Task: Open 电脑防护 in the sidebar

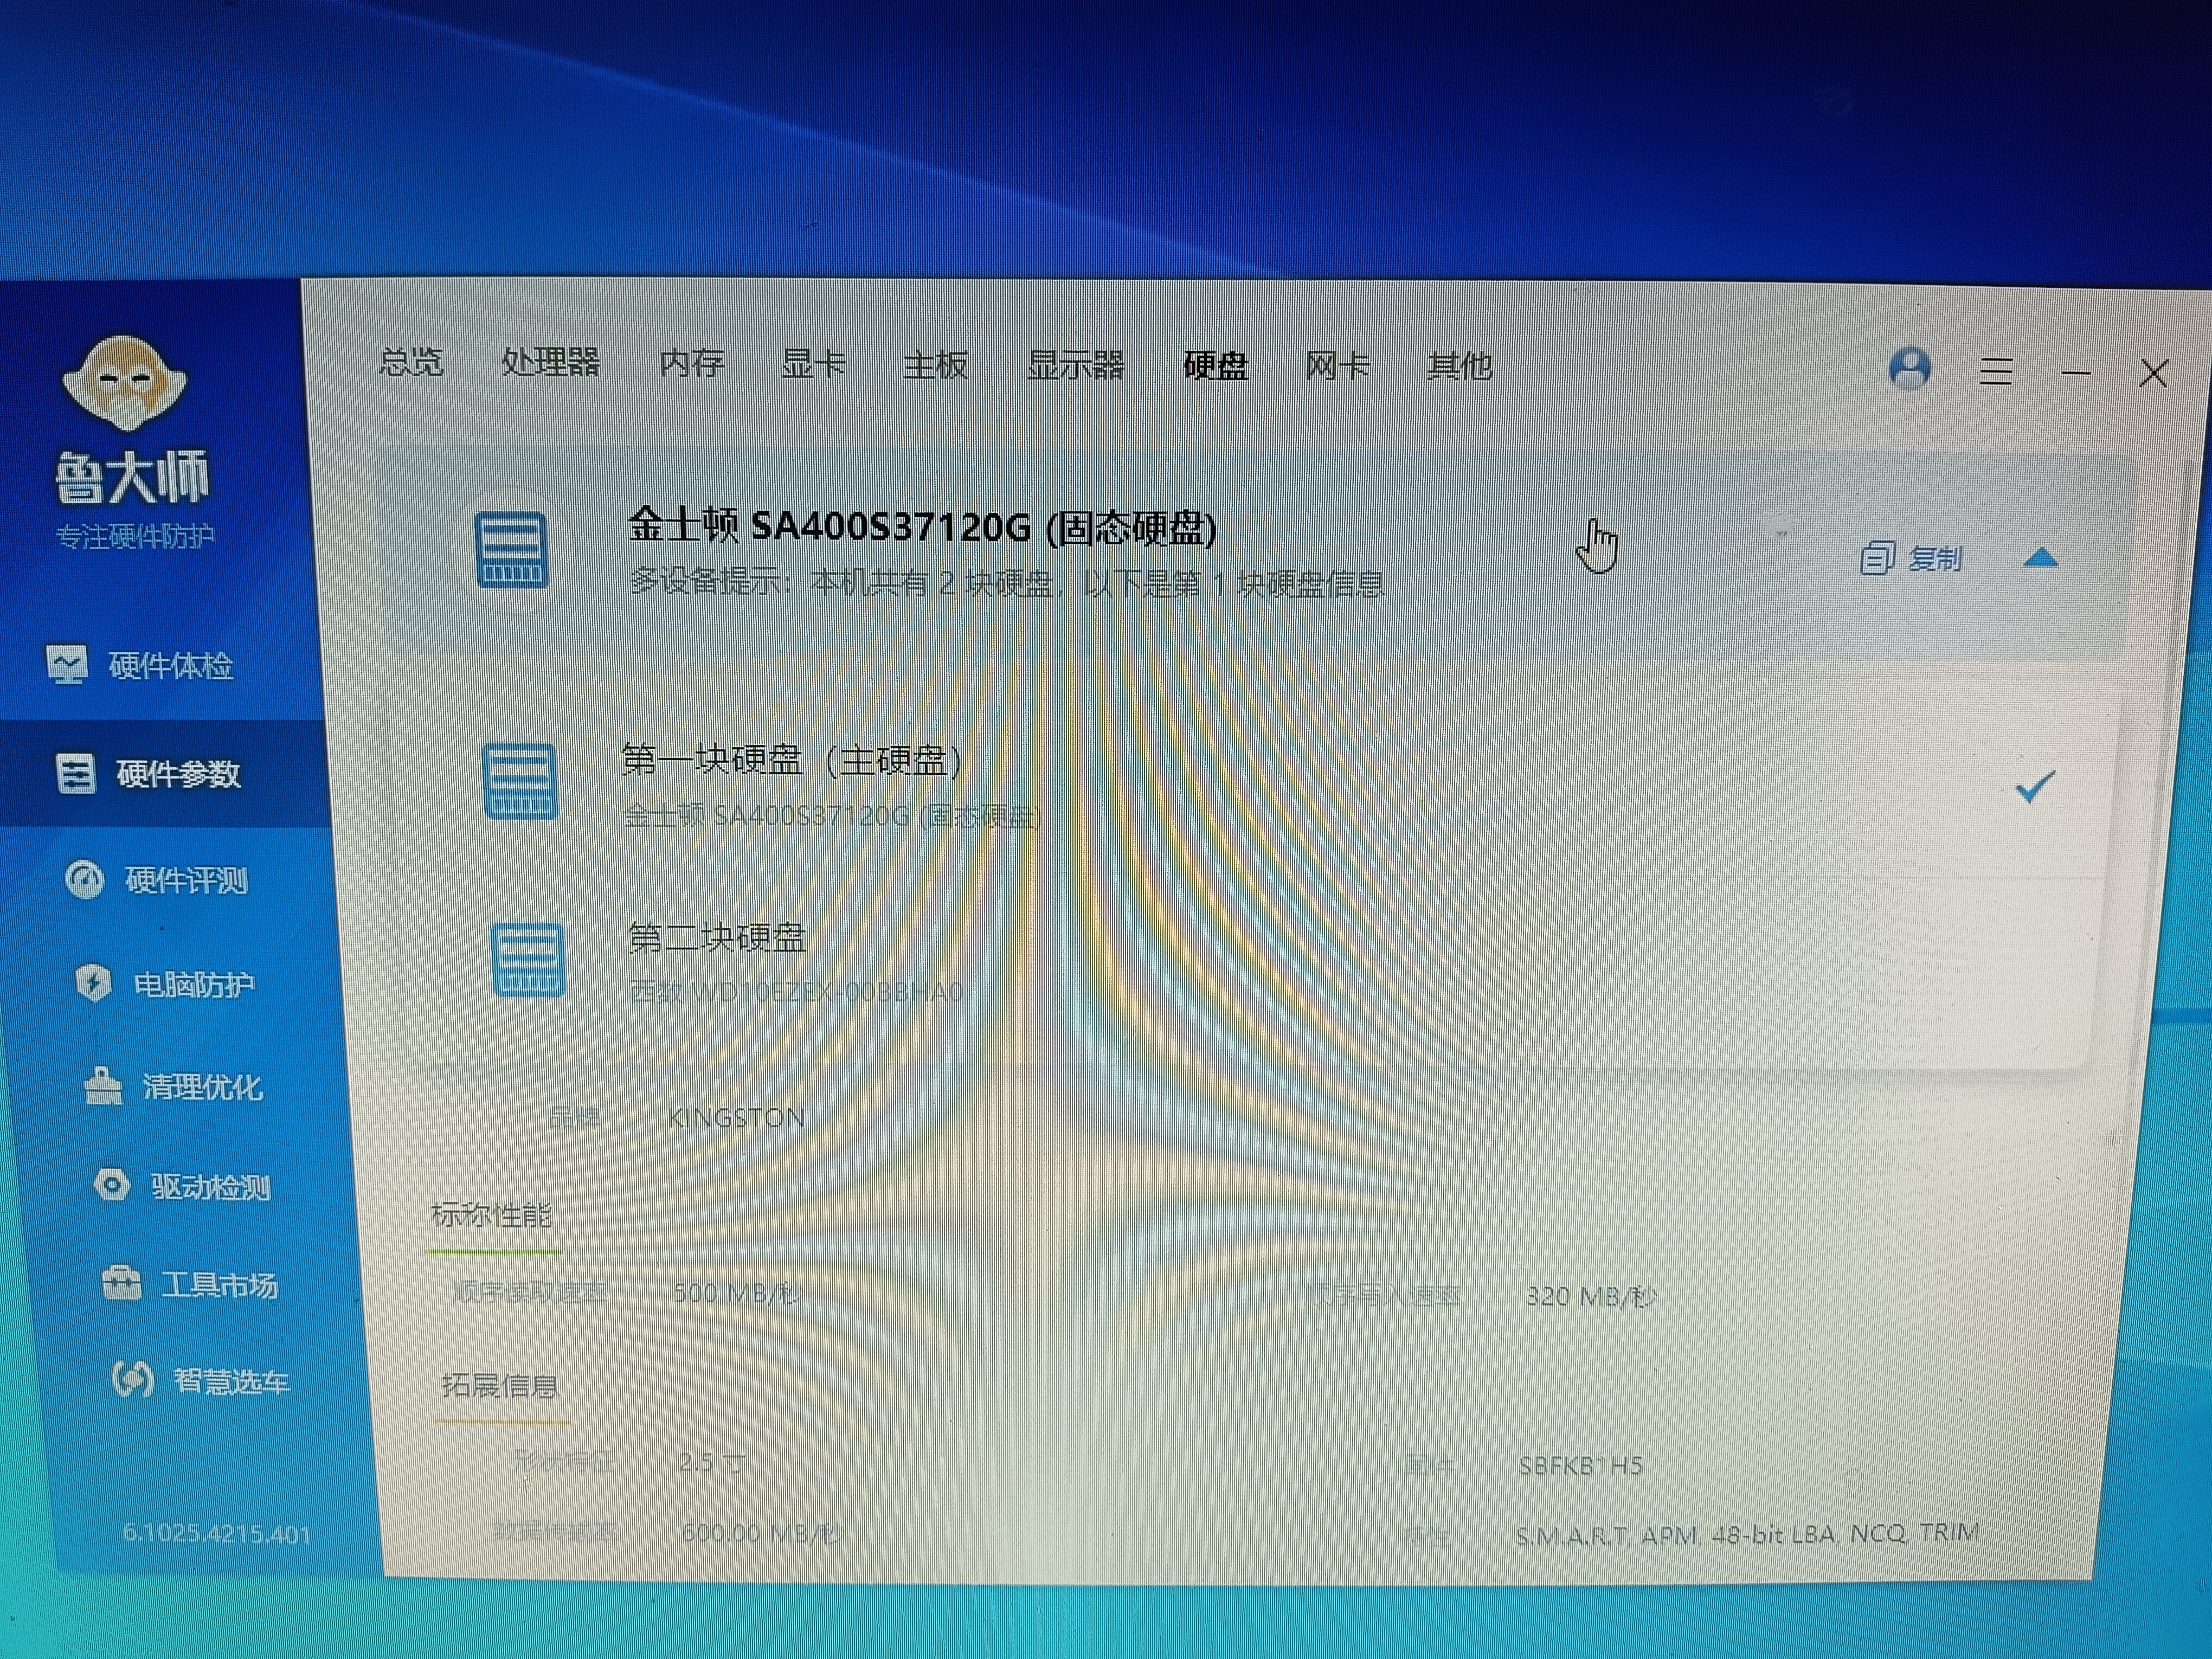Action: tap(165, 984)
